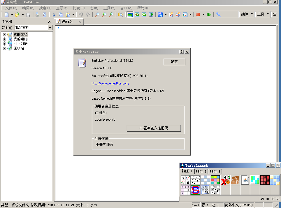This screenshot has height=208, width=281.
Task: Launch the cyan-green grid icon in TurboLaunch
Action: (255, 180)
